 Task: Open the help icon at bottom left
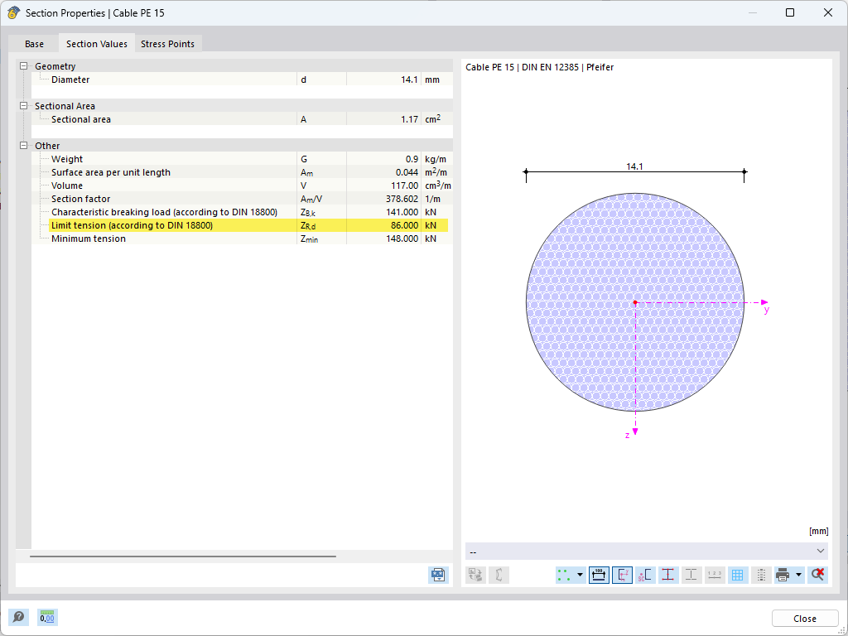point(18,617)
